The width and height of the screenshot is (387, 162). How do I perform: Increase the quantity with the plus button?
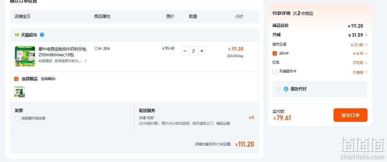click(202, 51)
